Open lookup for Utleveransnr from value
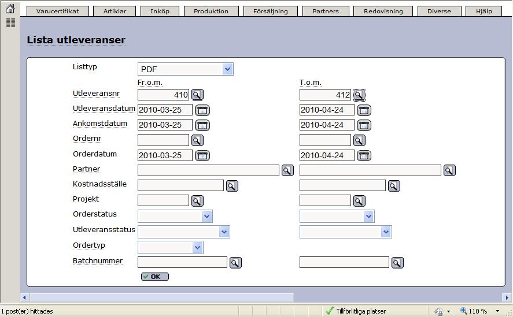This screenshot has width=513, height=317. [x=197, y=95]
